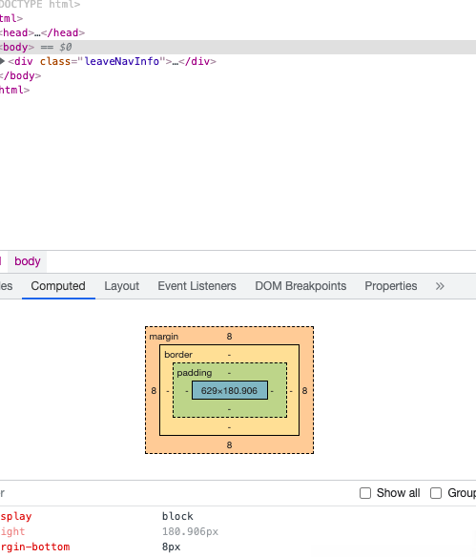Click the border region label in box model
Viewport: 476px width, 557px height.
tap(178, 355)
